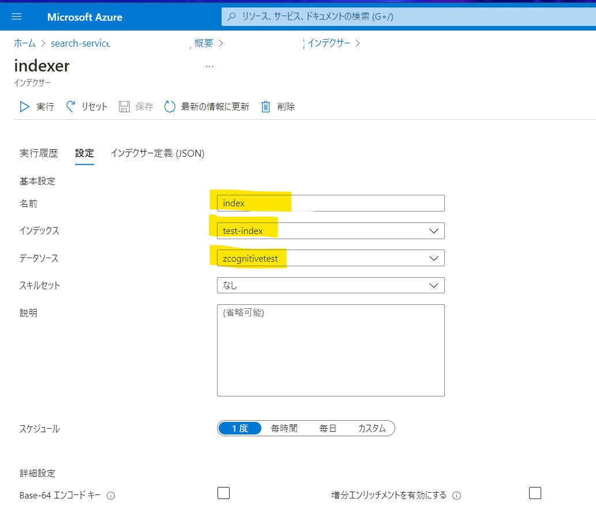Select the 毎日 schedule option
This screenshot has height=510, width=596.
(x=328, y=428)
